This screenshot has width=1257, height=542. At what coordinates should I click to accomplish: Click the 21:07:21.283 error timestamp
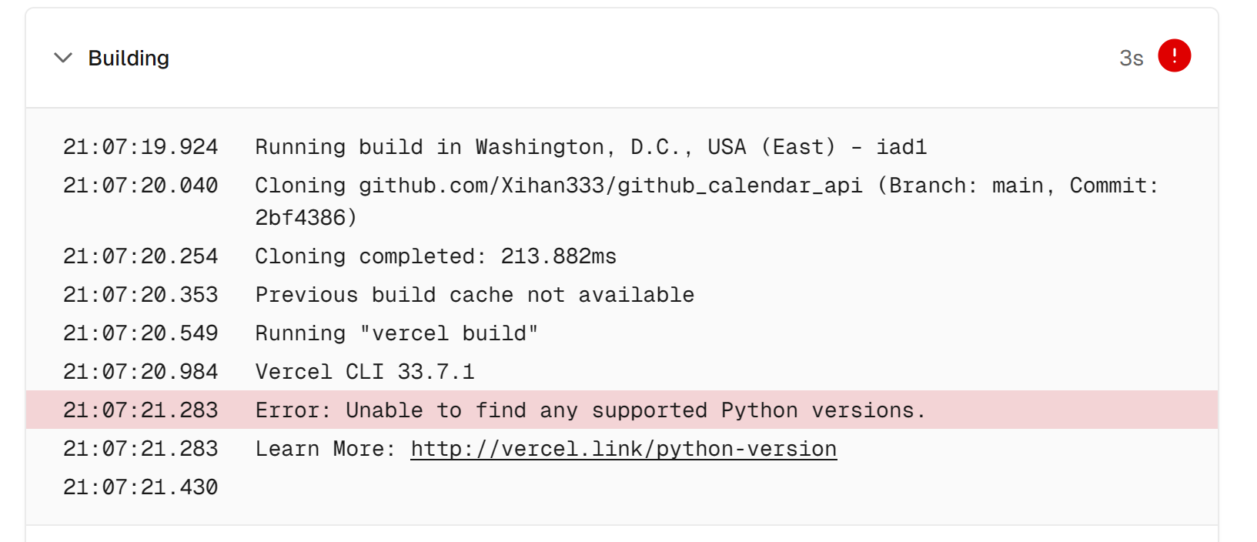[141, 410]
